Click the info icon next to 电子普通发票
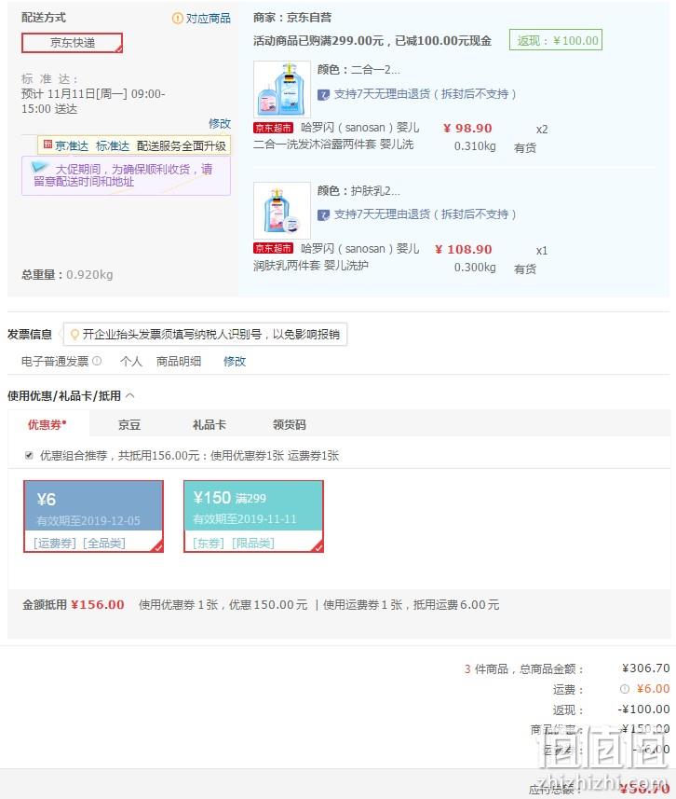The width and height of the screenshot is (676, 799). (97, 361)
